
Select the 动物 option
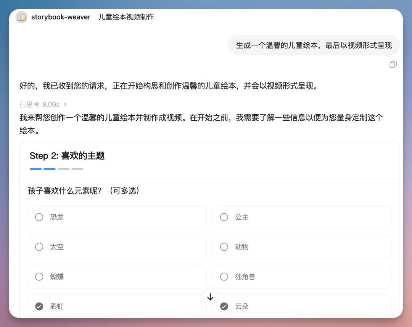click(302, 247)
